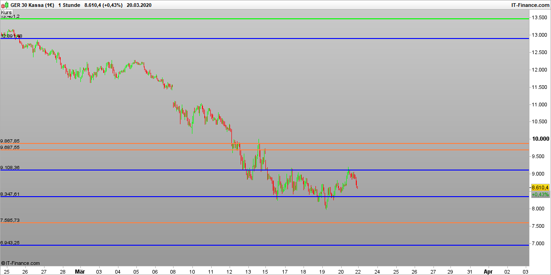Select the blue line labeled 12.891,48
This screenshot has width=551, height=275.
pyautogui.click(x=264, y=38)
